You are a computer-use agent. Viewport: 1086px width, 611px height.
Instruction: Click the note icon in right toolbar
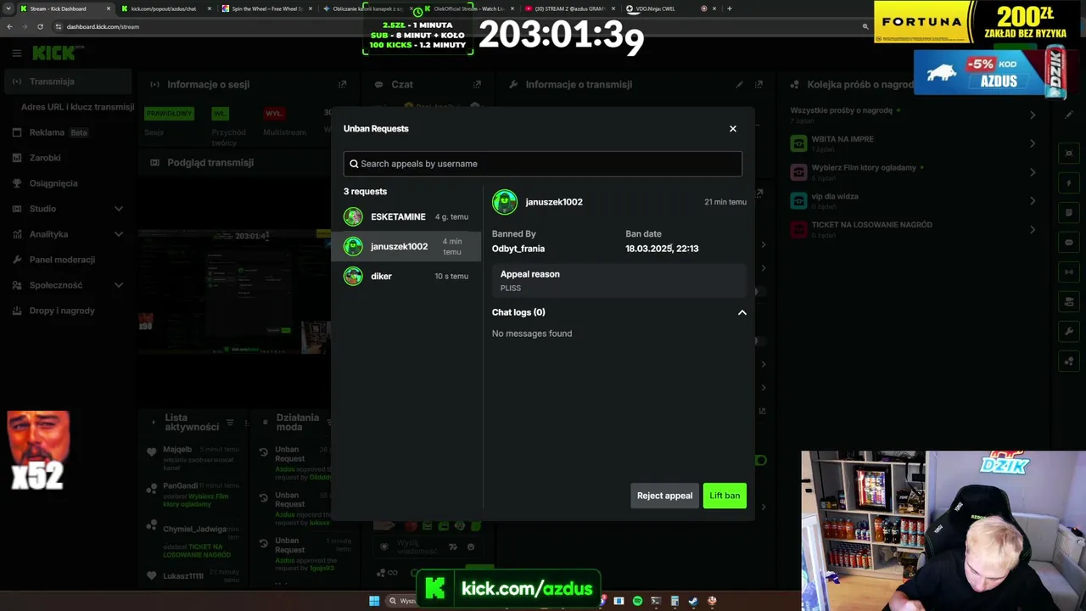tap(1069, 213)
